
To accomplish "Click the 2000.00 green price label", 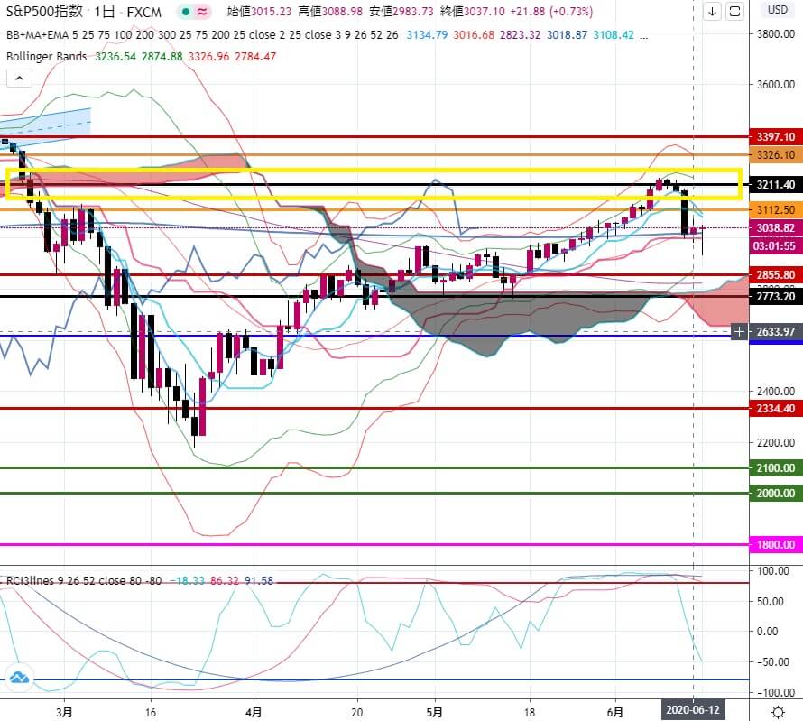I will click(x=776, y=493).
